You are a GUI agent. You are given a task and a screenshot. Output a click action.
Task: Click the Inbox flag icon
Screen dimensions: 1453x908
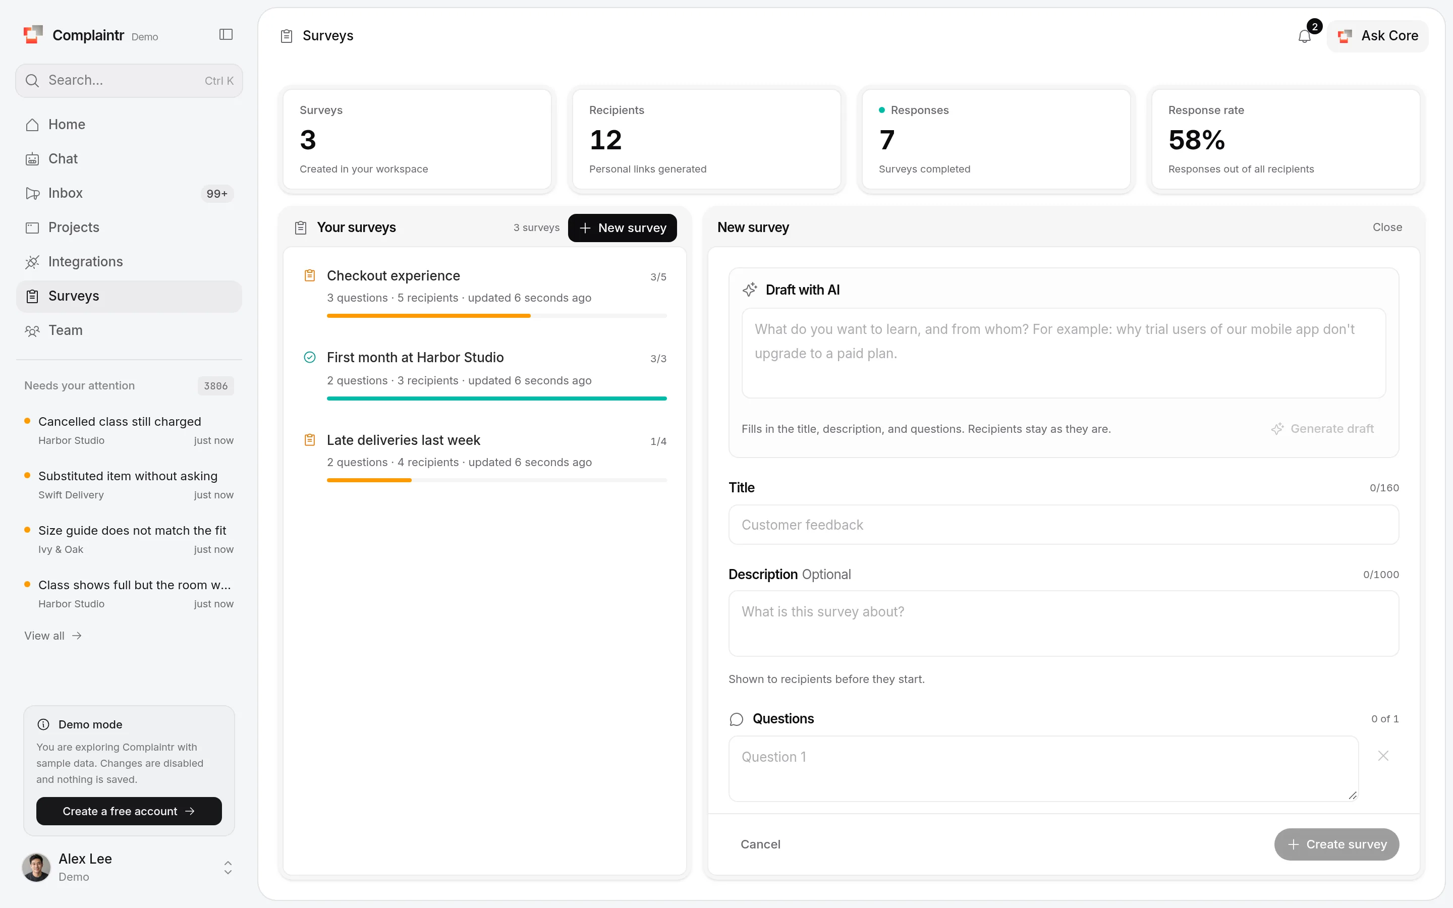(x=32, y=193)
